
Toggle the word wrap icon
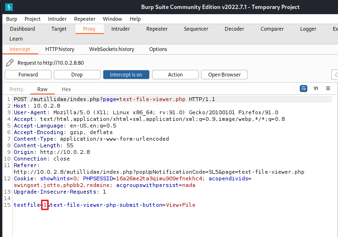pos(304,88)
